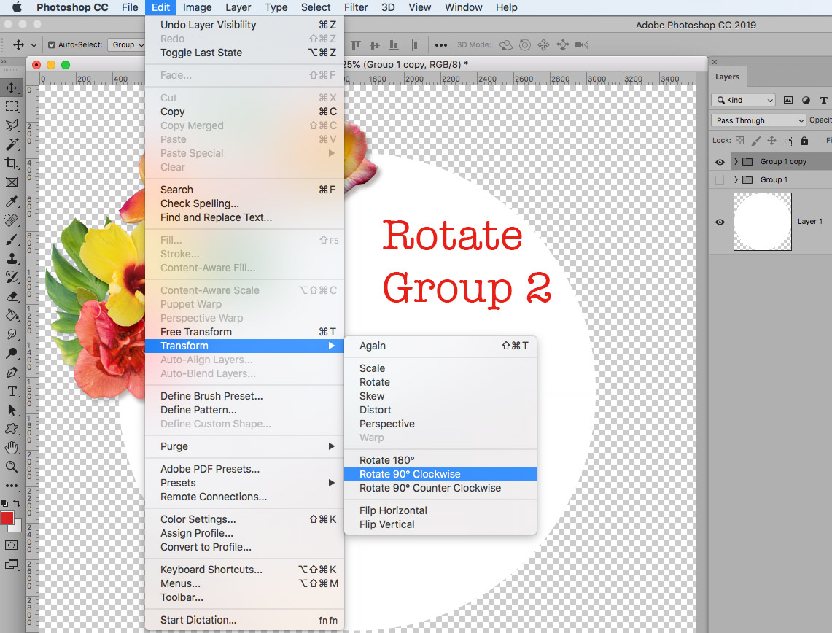Select the Hand tool
This screenshot has height=633, width=832.
pyautogui.click(x=11, y=448)
